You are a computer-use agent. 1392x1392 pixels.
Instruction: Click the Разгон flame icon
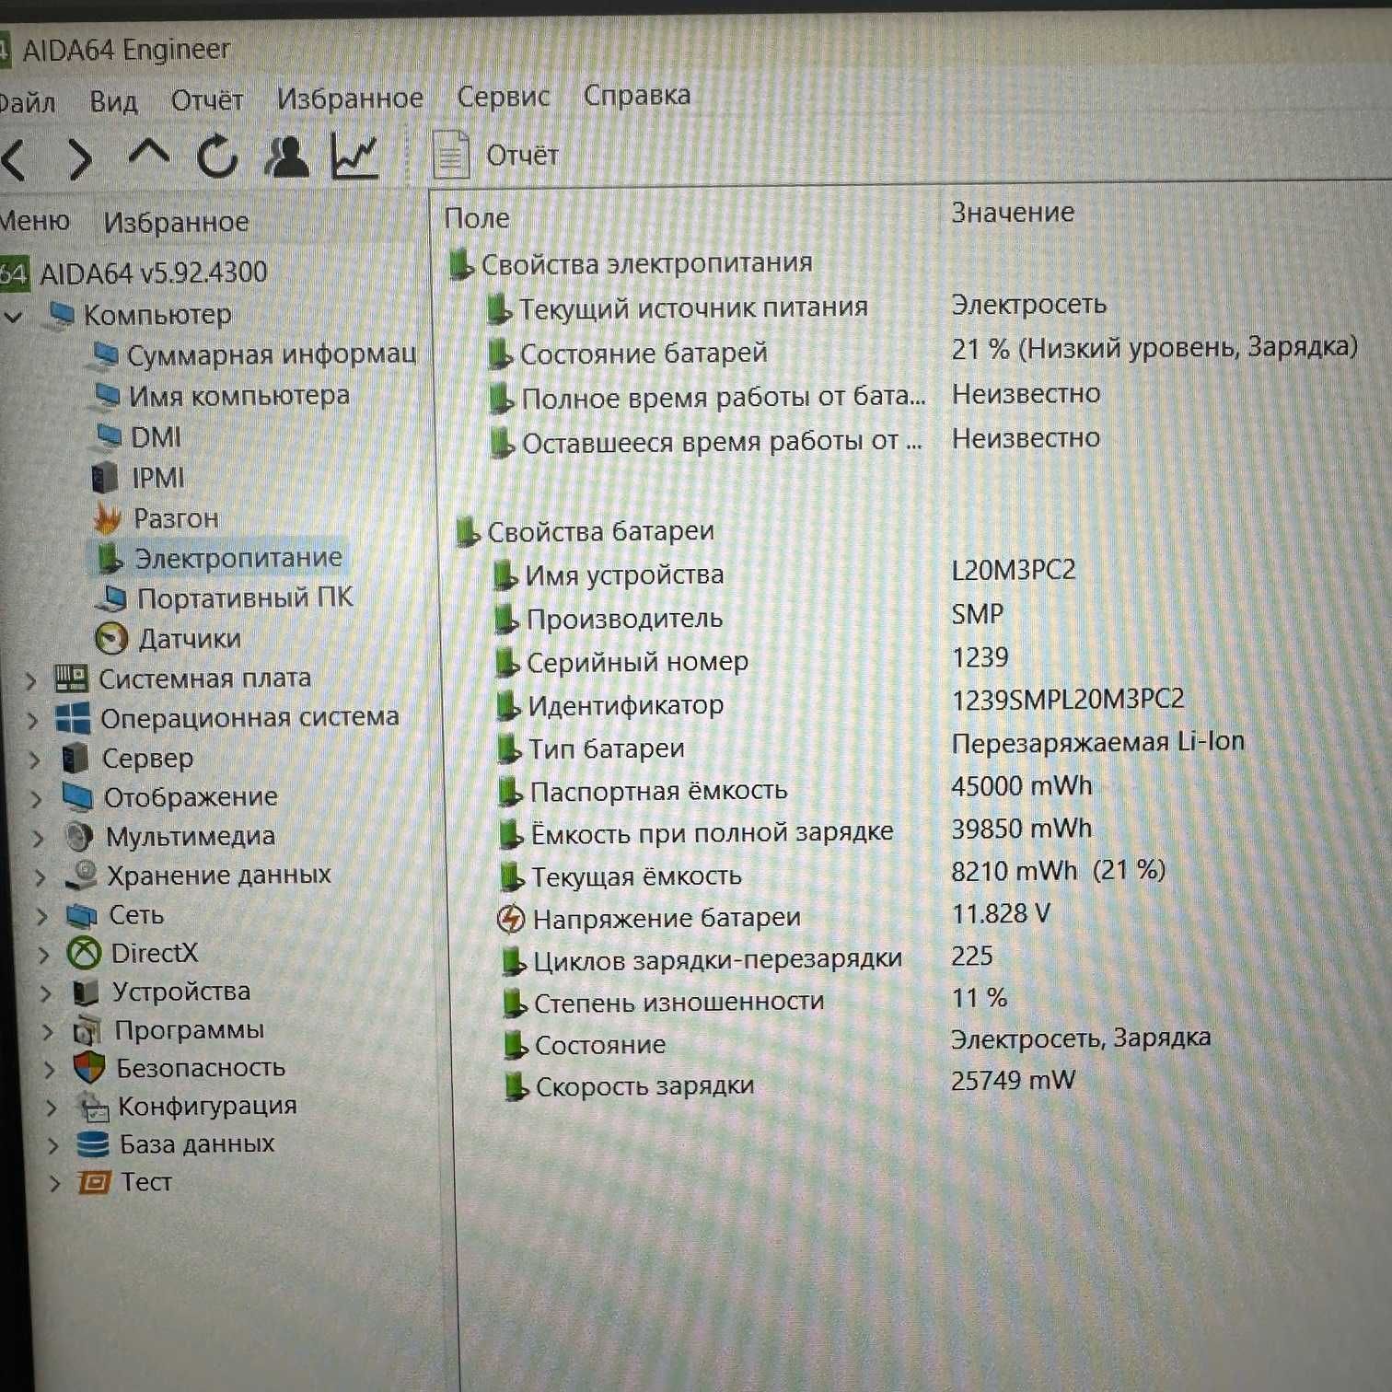[x=108, y=519]
